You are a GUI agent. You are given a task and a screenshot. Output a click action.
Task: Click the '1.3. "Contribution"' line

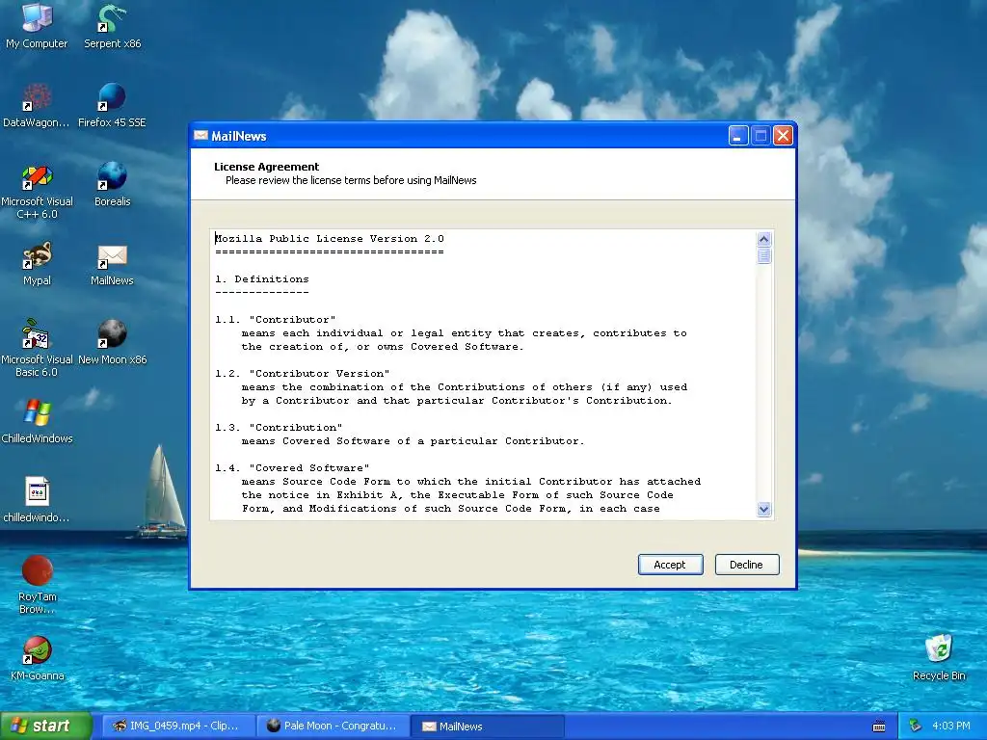(x=279, y=428)
